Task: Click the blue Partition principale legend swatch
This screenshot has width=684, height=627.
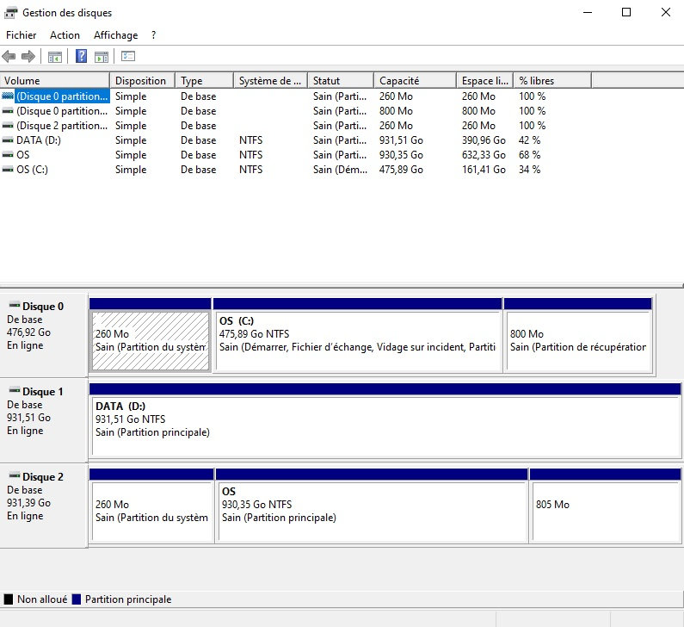Action: (77, 599)
